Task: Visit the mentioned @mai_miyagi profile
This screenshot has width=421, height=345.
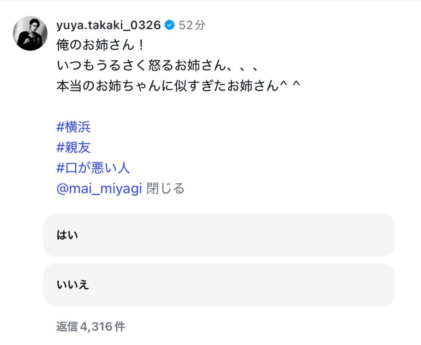Action: point(99,188)
